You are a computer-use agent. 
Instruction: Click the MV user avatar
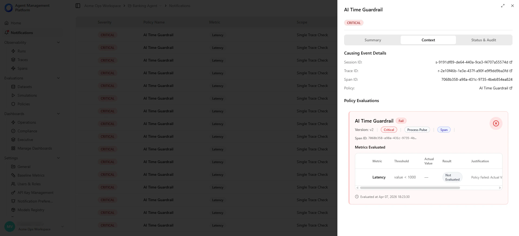coord(10,227)
